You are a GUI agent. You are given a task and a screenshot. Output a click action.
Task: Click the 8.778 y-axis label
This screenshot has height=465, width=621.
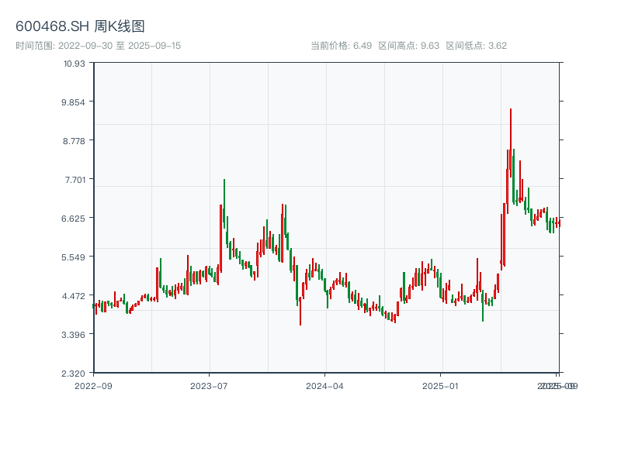pyautogui.click(x=74, y=141)
